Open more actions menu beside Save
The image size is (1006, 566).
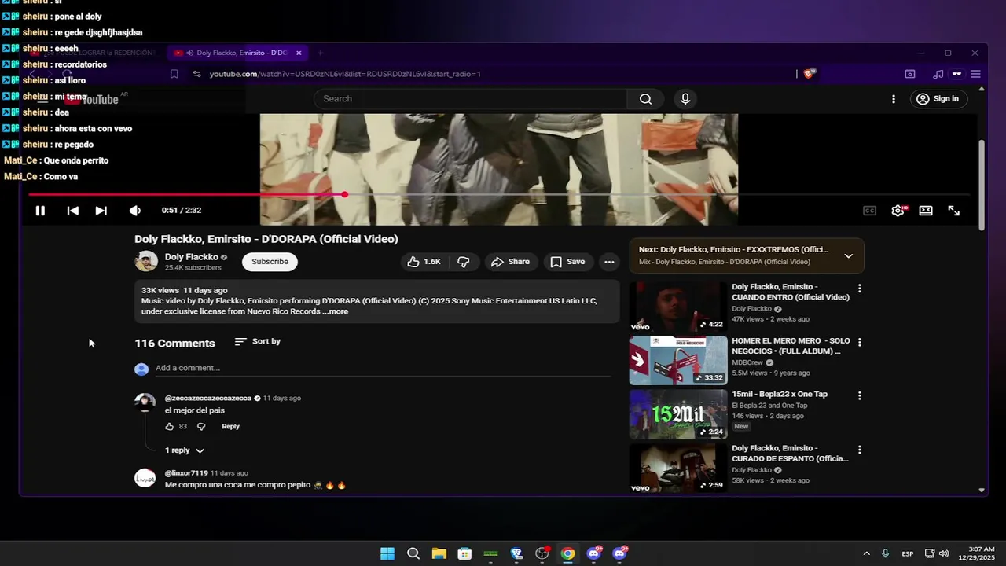click(609, 262)
